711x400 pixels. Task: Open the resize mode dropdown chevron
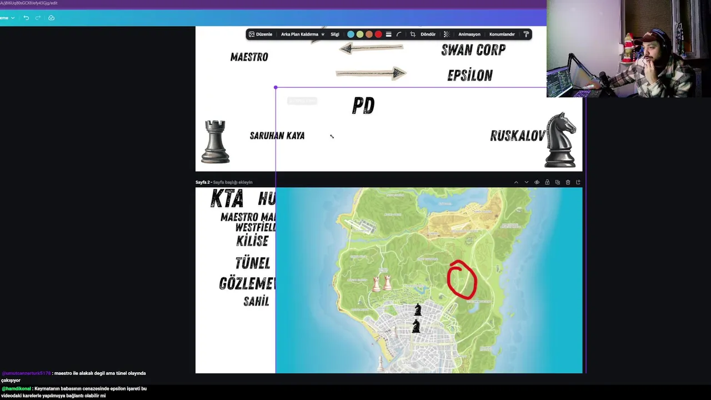[x=13, y=18]
